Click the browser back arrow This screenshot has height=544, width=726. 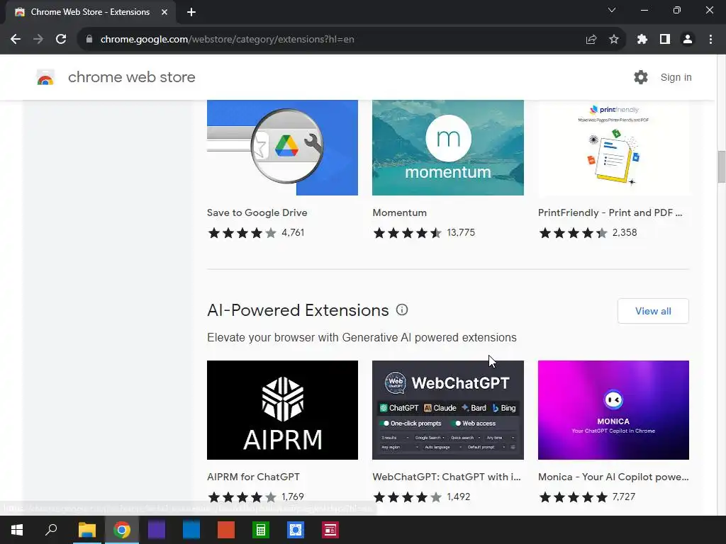[16, 40]
